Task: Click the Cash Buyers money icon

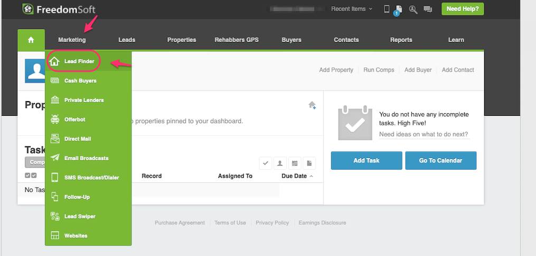Action: coord(55,81)
